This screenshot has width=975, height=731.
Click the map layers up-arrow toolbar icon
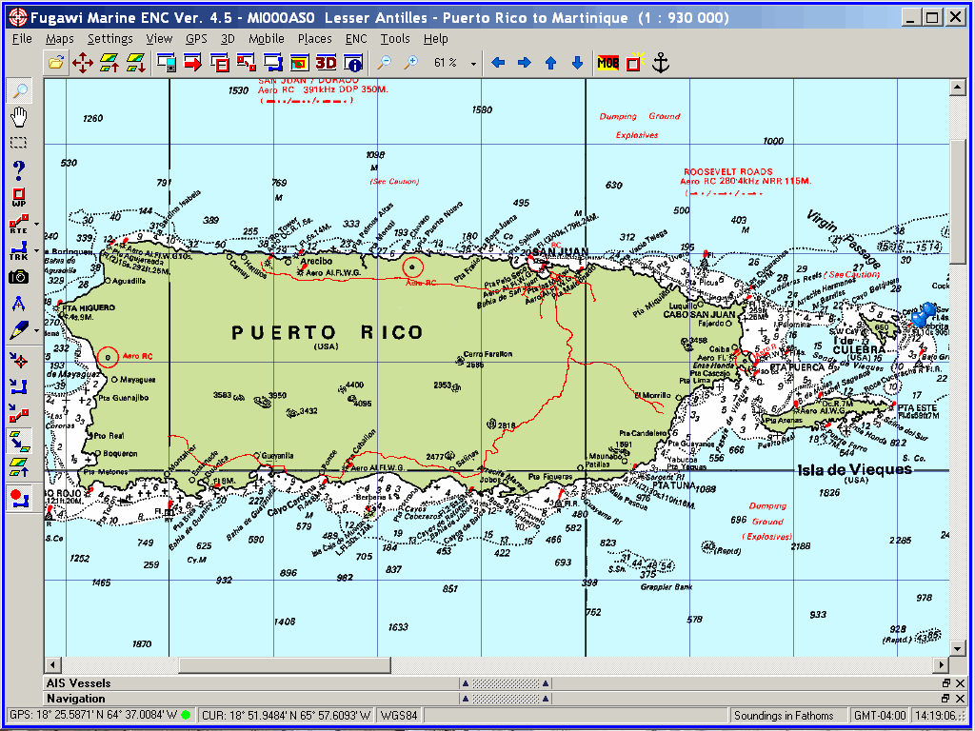point(109,62)
